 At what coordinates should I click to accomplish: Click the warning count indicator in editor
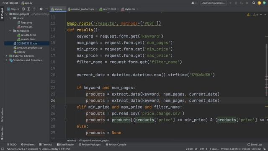tap(249, 15)
